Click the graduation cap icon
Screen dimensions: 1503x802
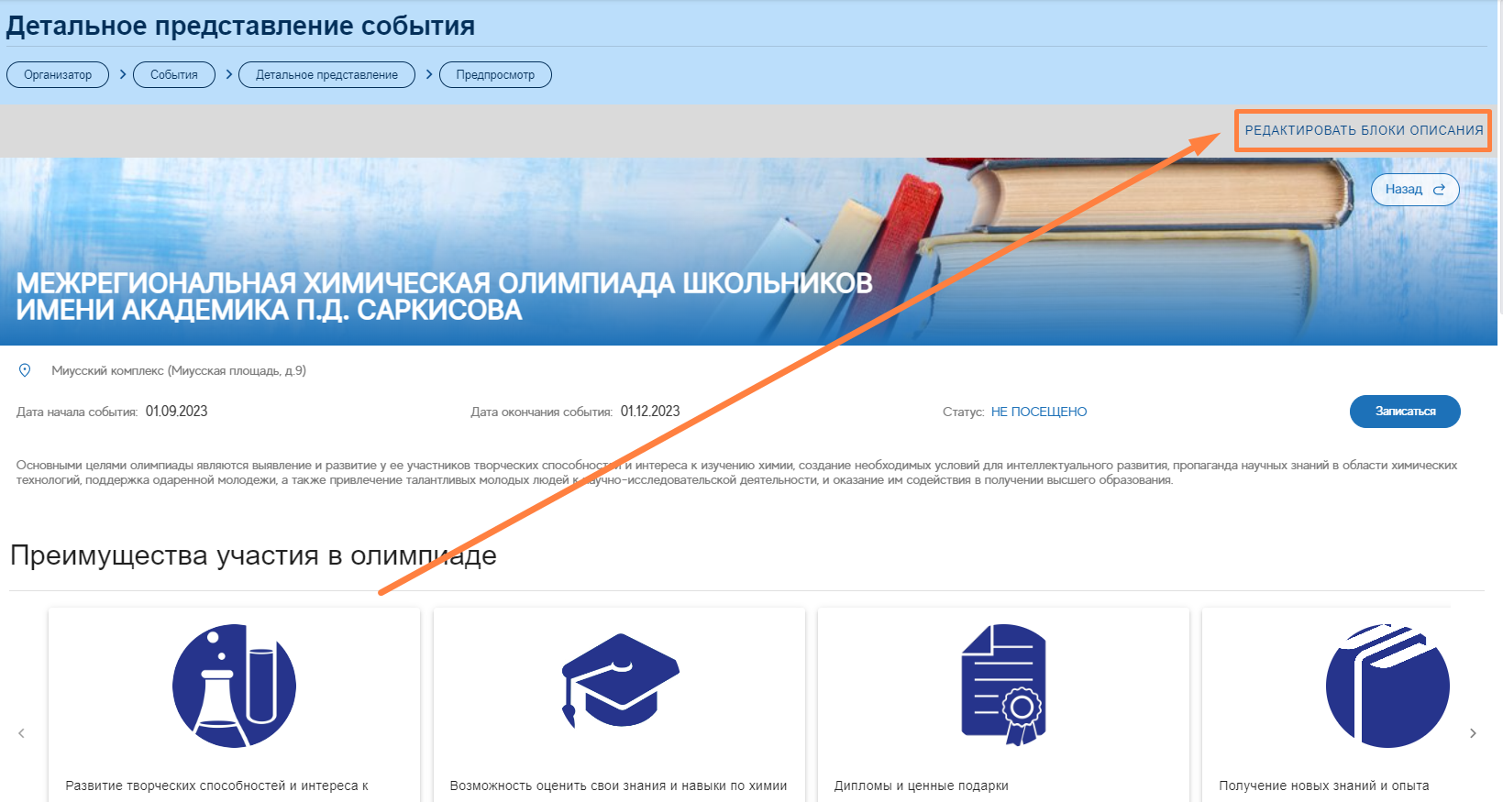click(x=620, y=680)
